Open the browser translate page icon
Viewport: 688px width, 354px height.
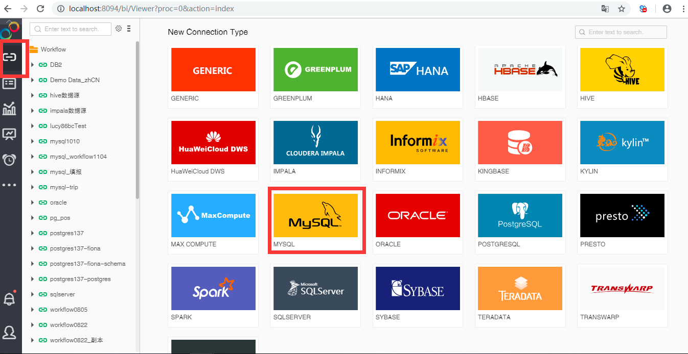(605, 9)
